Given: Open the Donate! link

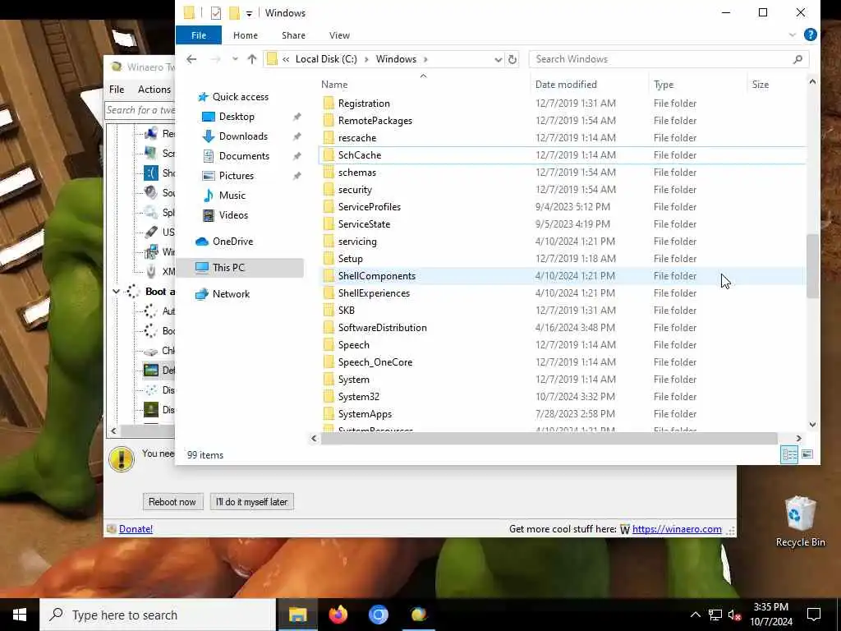Looking at the screenshot, I should point(136,529).
